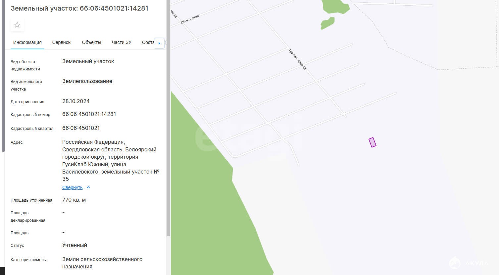
Task: Click the 770 кв. м area value
Action: (74, 200)
